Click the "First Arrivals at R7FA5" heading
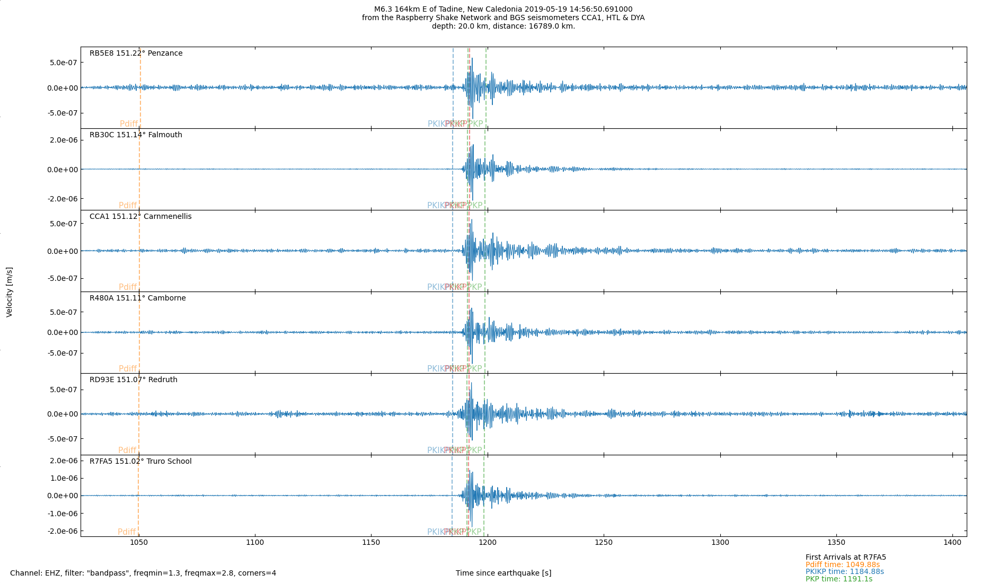This screenshot has height=583, width=1007. 846,557
